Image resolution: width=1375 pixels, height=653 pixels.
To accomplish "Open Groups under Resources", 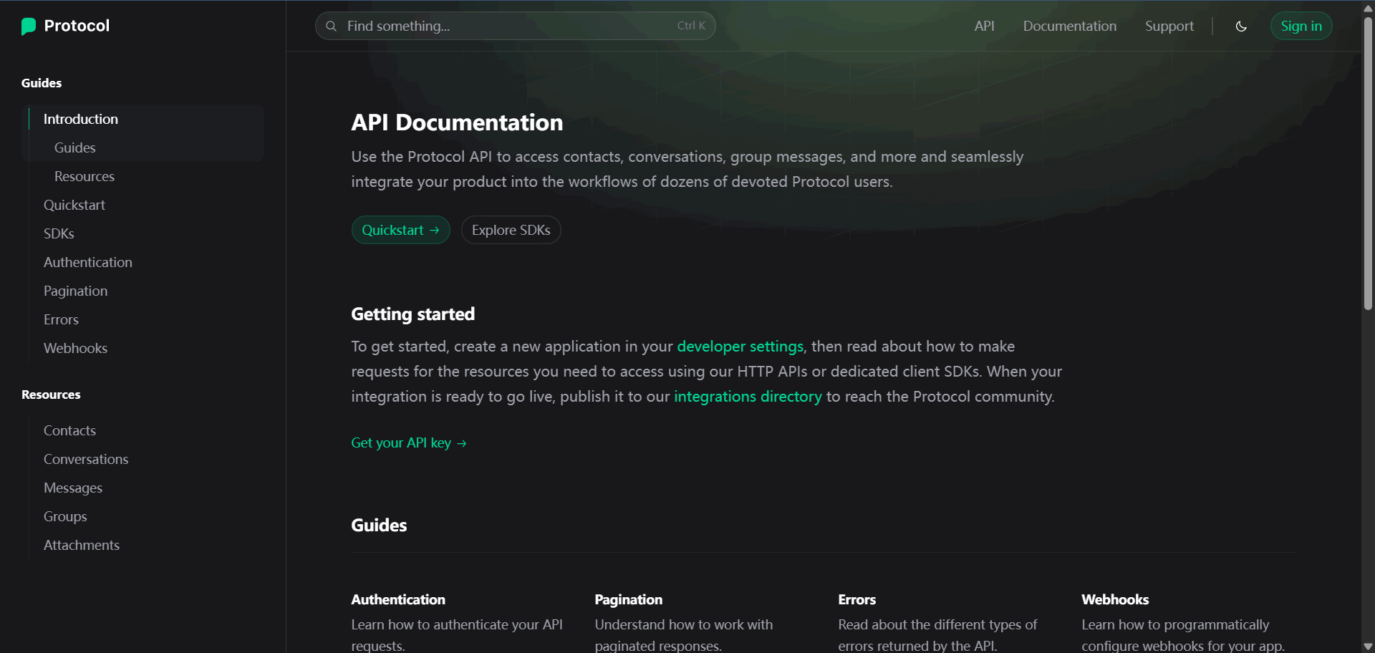I will pyautogui.click(x=65, y=516).
